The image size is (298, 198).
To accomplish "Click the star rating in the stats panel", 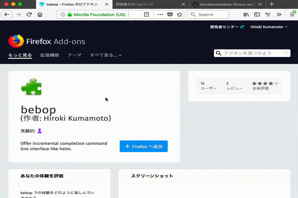I will point(265,83).
